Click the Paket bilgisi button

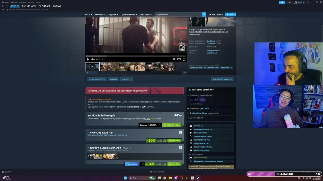132,164
